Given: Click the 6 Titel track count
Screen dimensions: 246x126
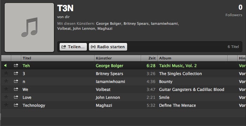Looking at the screenshot, I should pos(233,47).
